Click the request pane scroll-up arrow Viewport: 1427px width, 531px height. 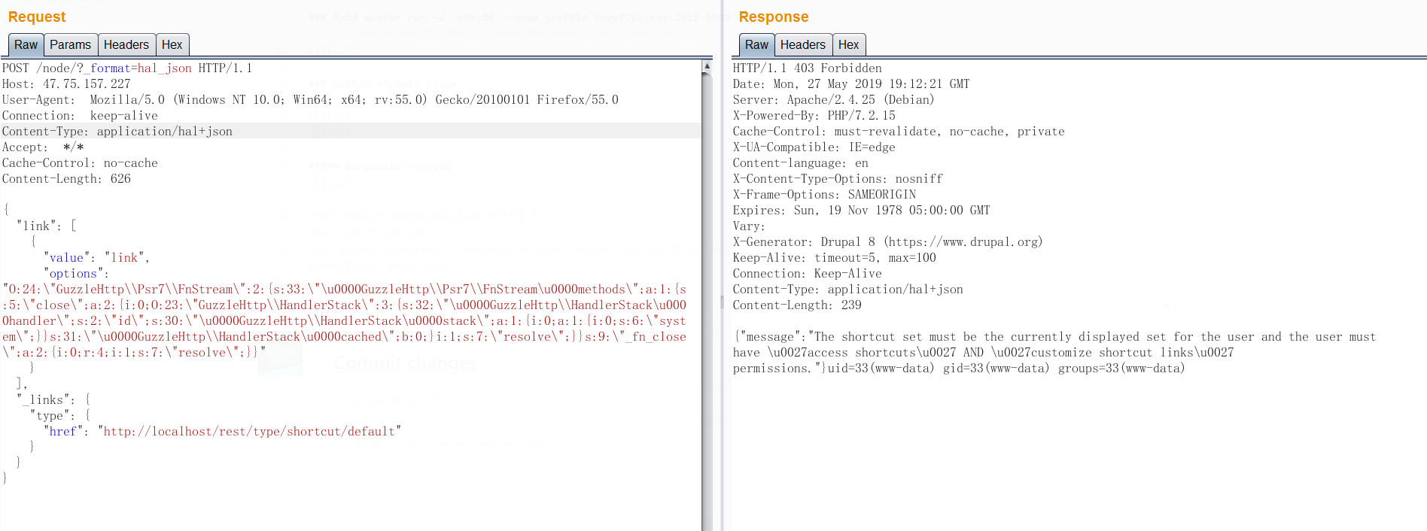[707, 66]
